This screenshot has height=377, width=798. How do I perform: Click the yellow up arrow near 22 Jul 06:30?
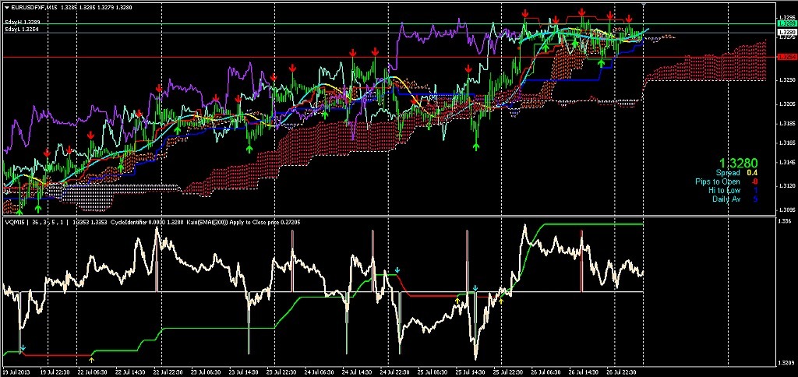pos(92,359)
